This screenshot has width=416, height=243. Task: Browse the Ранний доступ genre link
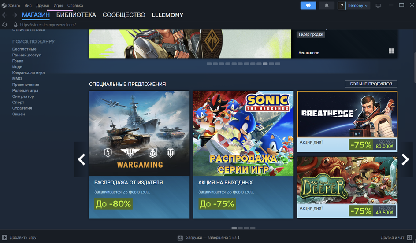coord(27,55)
